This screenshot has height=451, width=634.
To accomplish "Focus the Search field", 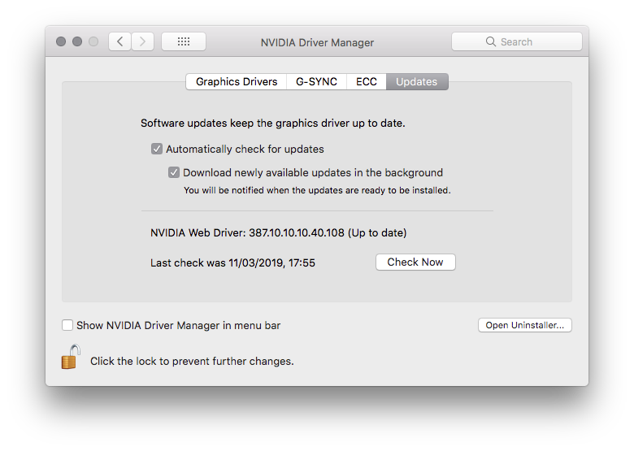I will pyautogui.click(x=517, y=41).
